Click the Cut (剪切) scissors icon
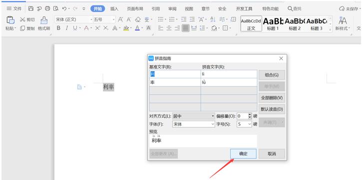This screenshot has width=362, height=180. [22, 20]
